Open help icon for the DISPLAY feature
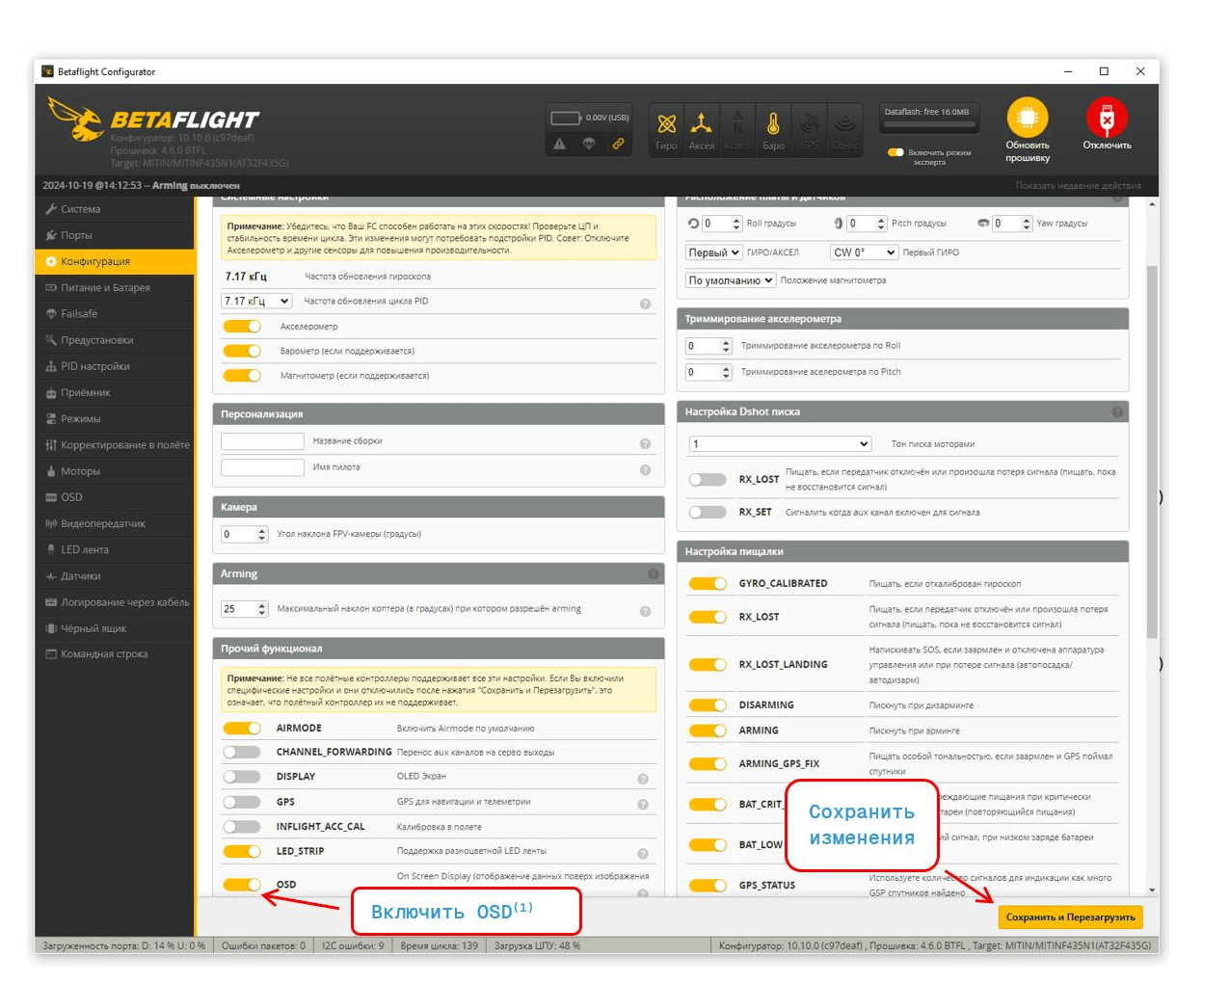 pyautogui.click(x=643, y=779)
